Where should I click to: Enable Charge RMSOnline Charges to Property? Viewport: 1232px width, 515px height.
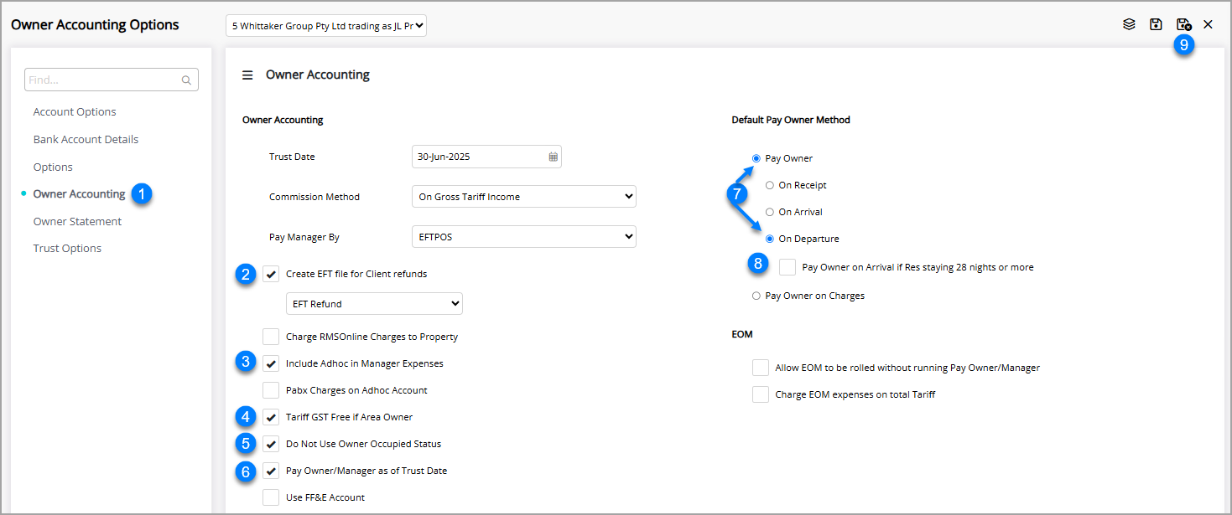[x=271, y=337]
